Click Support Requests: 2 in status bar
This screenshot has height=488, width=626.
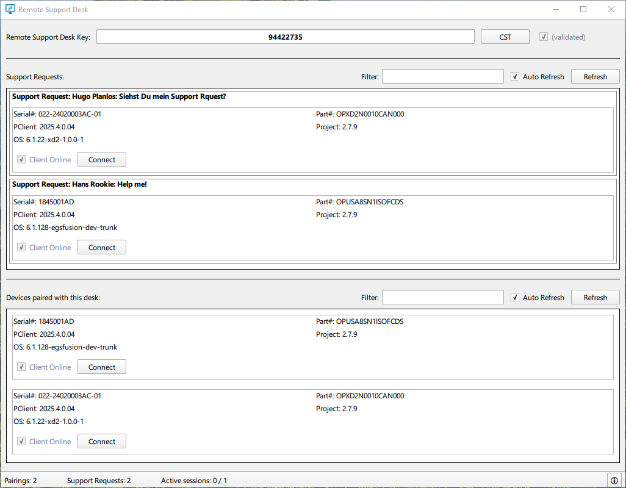(x=99, y=481)
